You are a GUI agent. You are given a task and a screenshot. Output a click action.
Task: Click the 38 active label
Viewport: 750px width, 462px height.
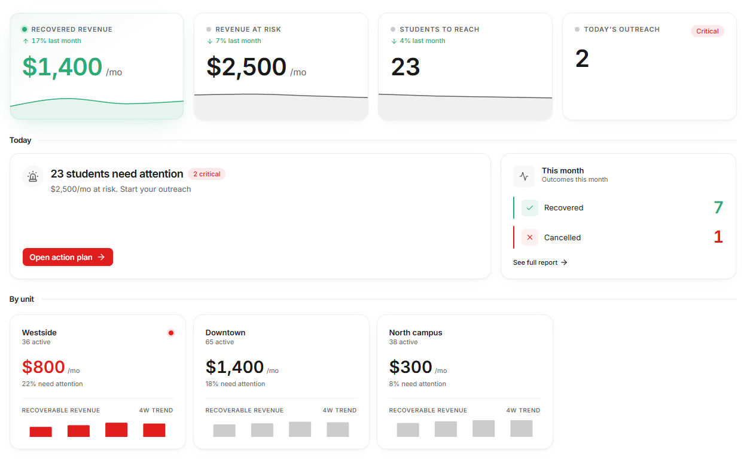click(404, 342)
